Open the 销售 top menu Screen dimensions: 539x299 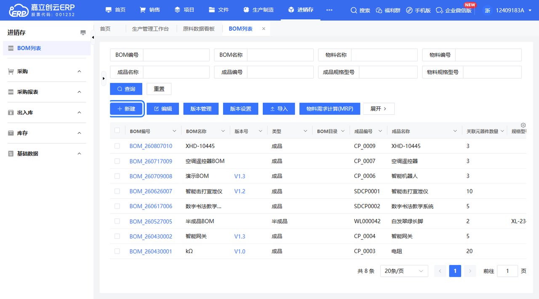point(149,10)
